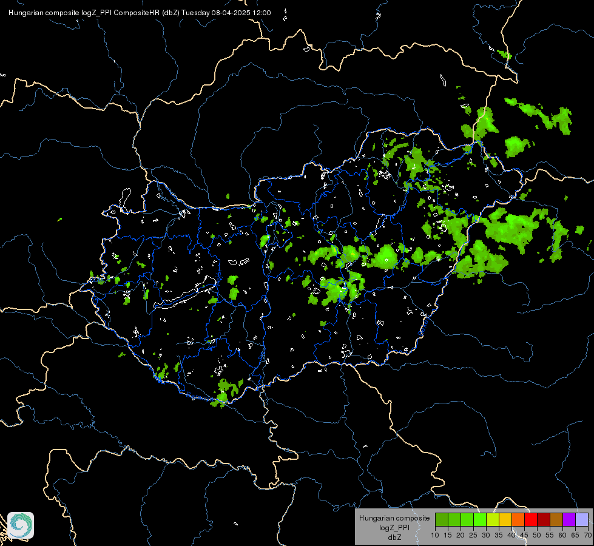Click the '70' value on the legend scale

coord(588,535)
